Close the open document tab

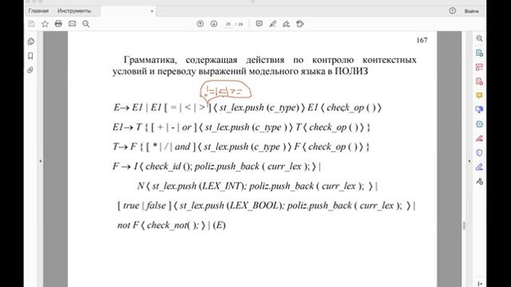152,11
